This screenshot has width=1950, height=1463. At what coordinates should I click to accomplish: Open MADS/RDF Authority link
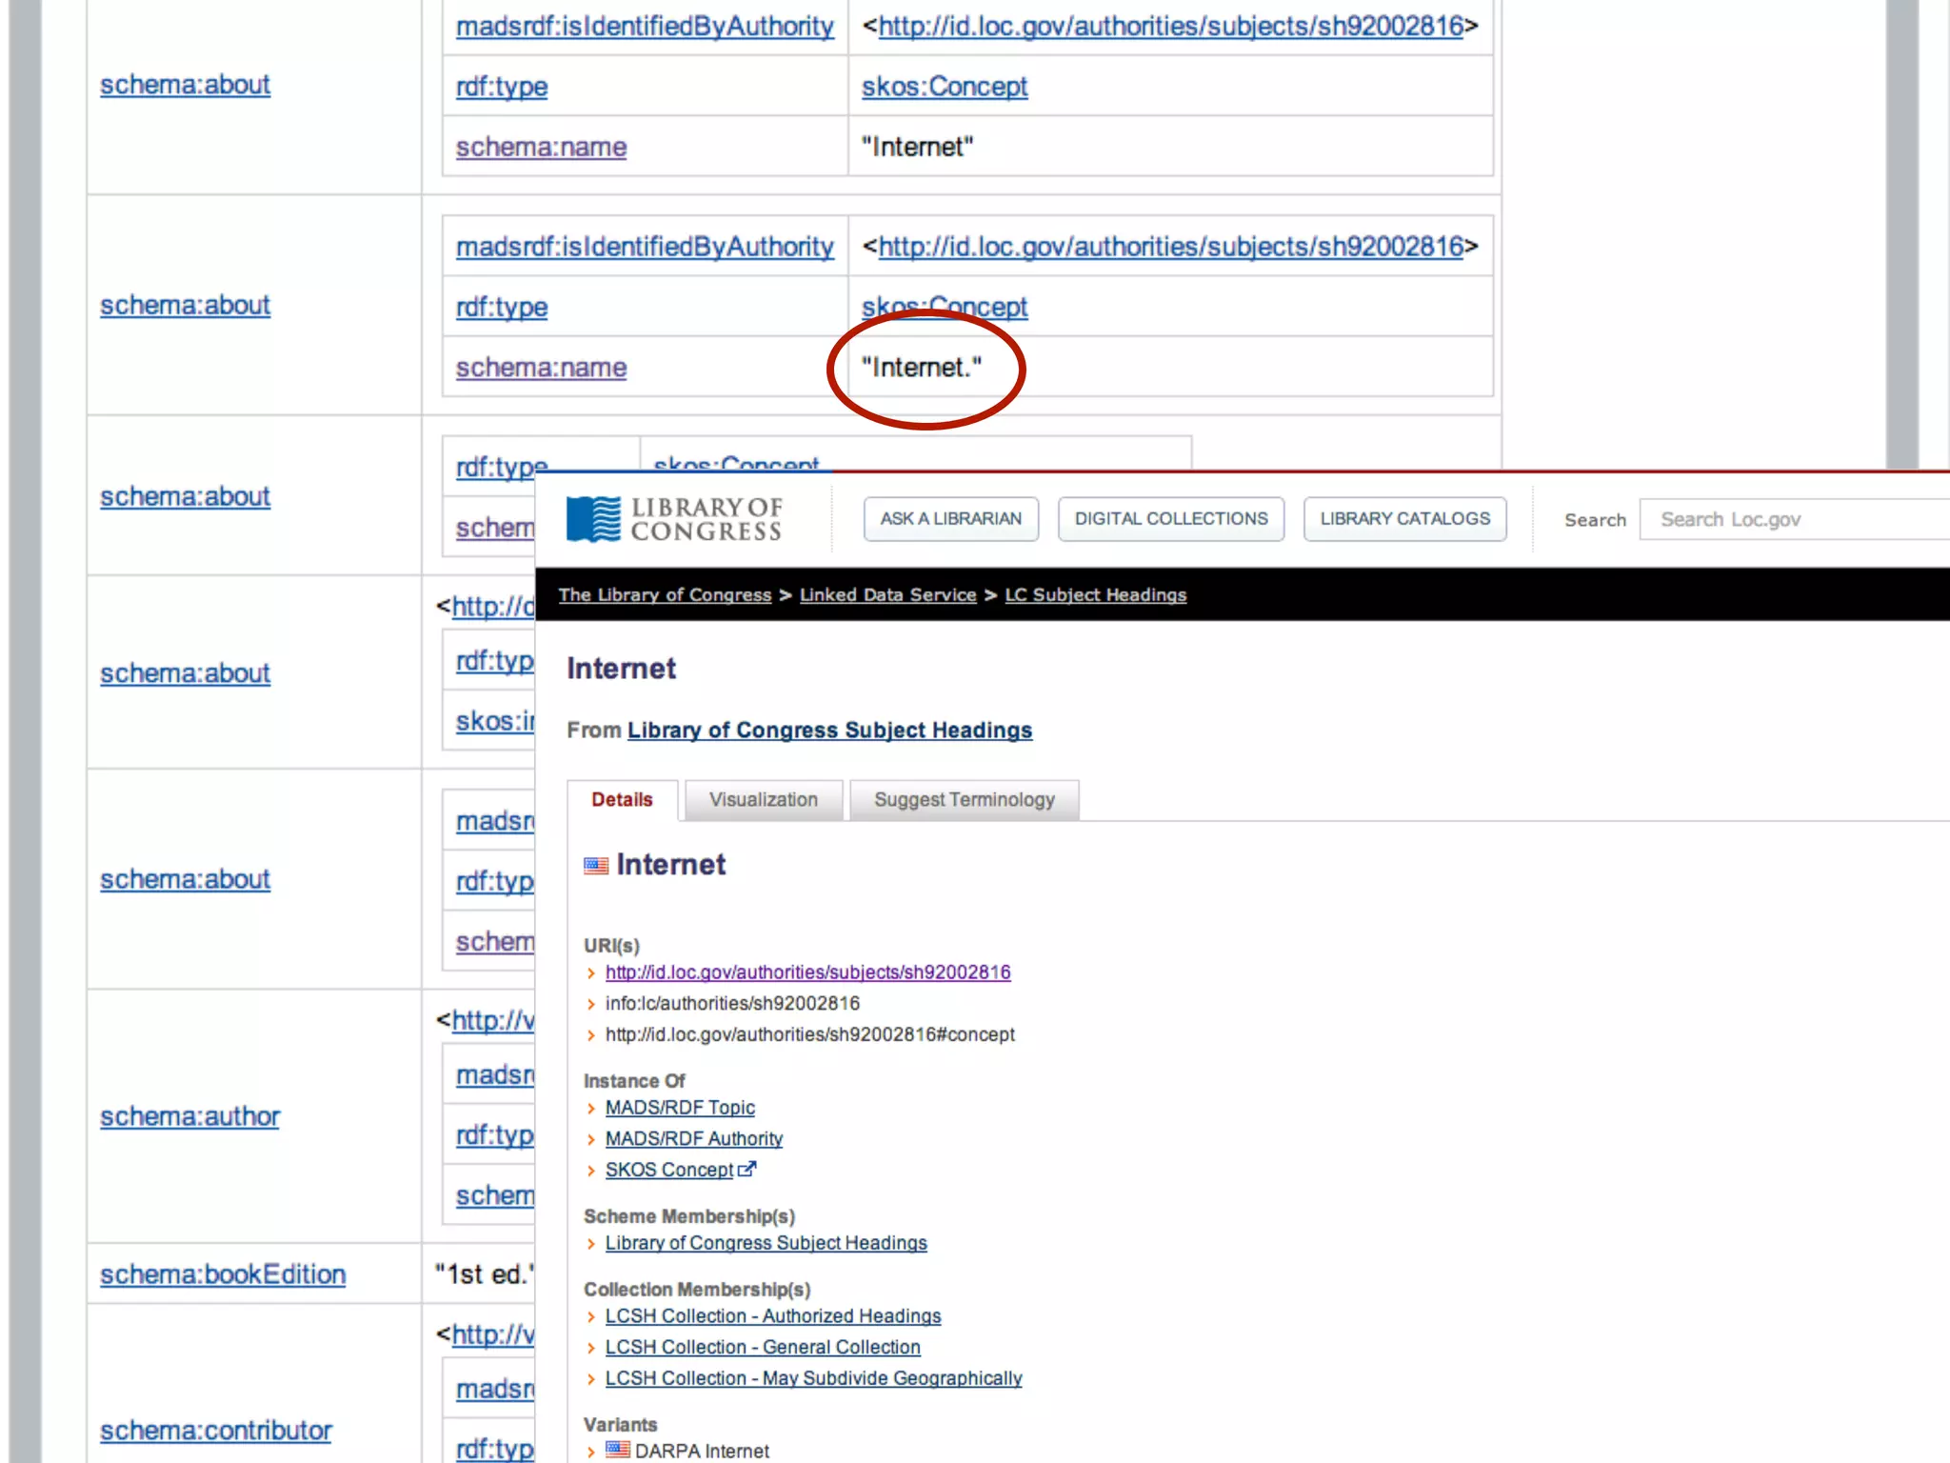point(693,1139)
